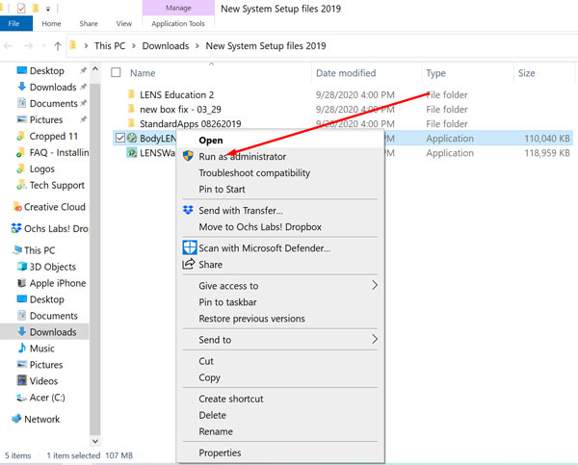
Task: Click the quick access Properties checkmark icon
Action: point(21,8)
